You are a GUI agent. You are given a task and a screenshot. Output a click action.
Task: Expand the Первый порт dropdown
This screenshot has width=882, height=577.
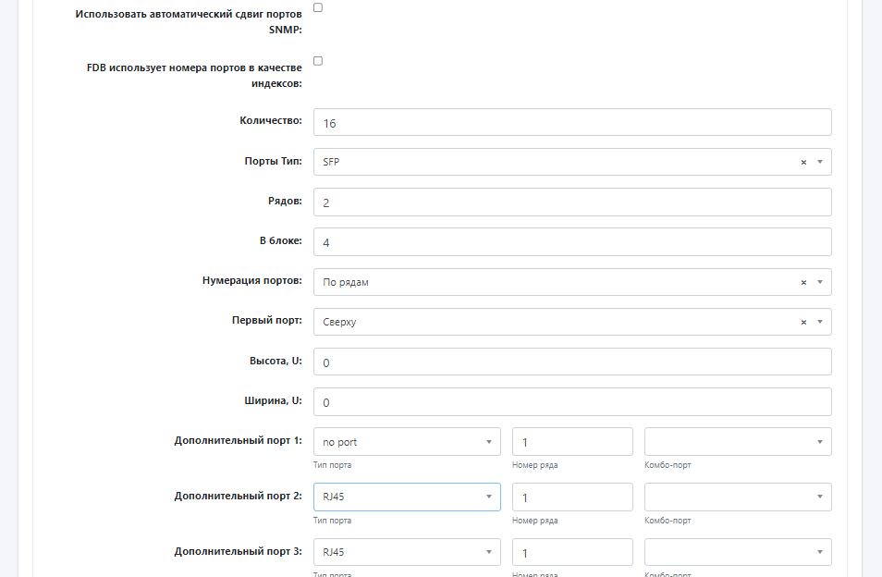[819, 322]
